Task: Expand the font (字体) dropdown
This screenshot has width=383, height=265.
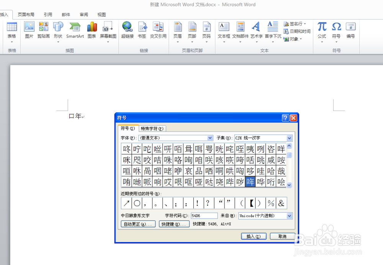Action: pos(210,138)
